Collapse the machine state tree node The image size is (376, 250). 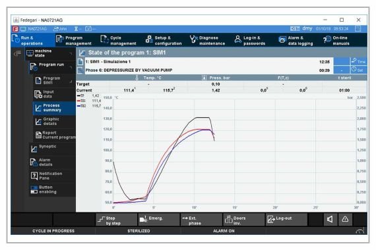(x=71, y=53)
